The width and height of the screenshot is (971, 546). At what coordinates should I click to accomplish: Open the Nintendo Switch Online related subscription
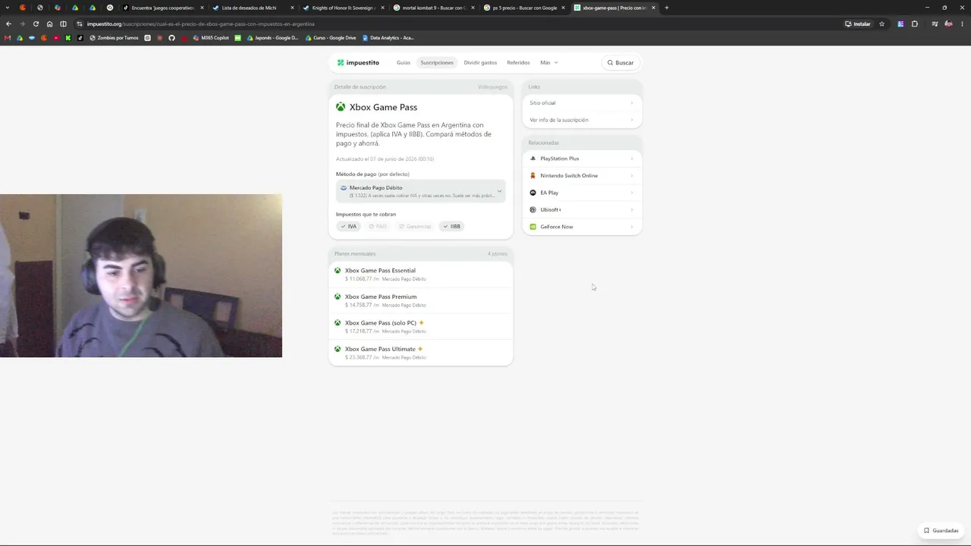[582, 176]
